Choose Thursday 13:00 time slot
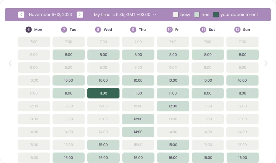The height and width of the screenshot is (163, 276). [x=138, y=119]
